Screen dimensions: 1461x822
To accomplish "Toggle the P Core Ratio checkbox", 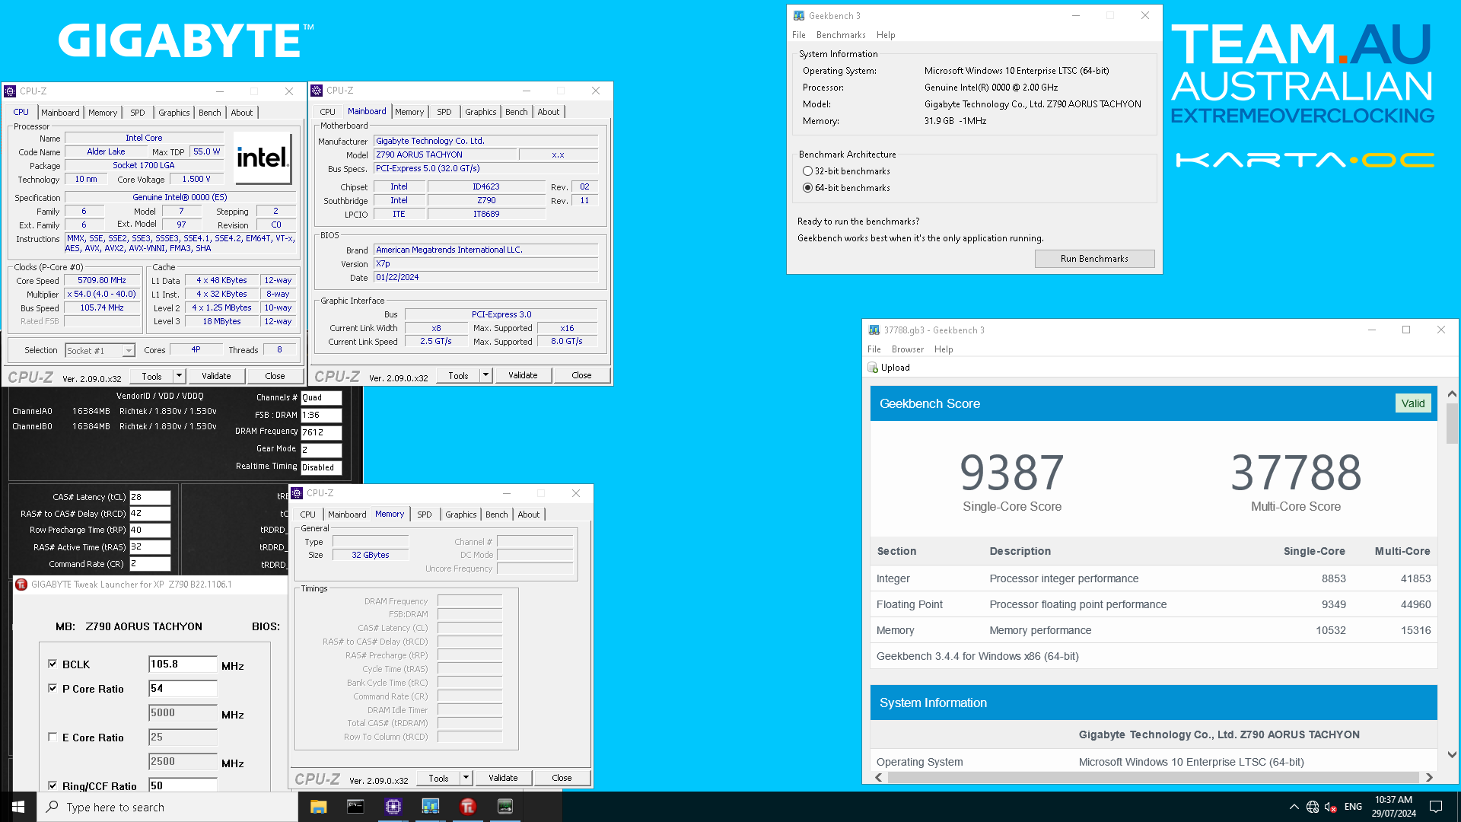I will (53, 688).
